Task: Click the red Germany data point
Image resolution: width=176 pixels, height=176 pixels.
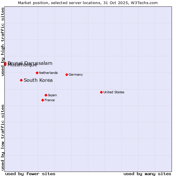Action: coord(67,75)
